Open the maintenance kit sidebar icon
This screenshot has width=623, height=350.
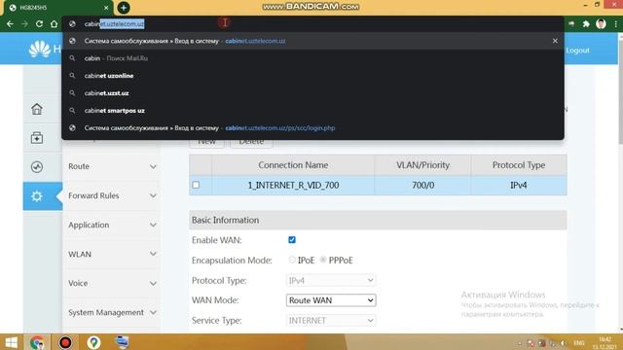tap(37, 138)
